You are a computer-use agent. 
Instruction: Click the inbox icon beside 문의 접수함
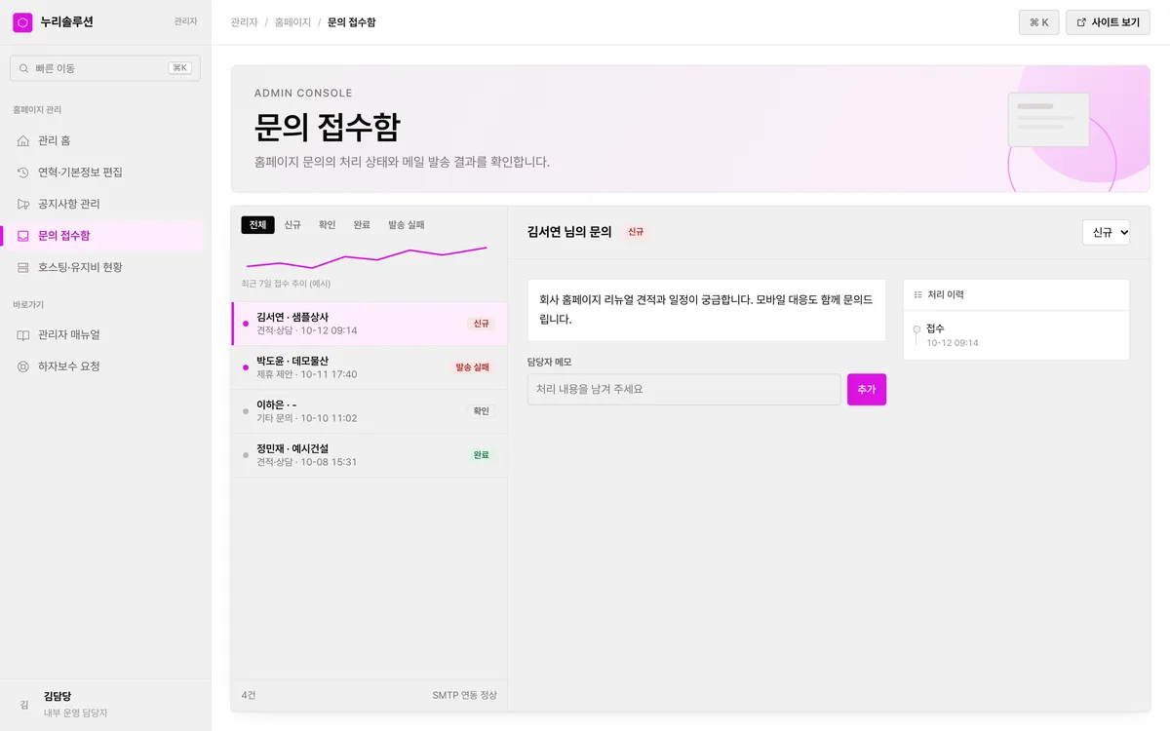(23, 236)
